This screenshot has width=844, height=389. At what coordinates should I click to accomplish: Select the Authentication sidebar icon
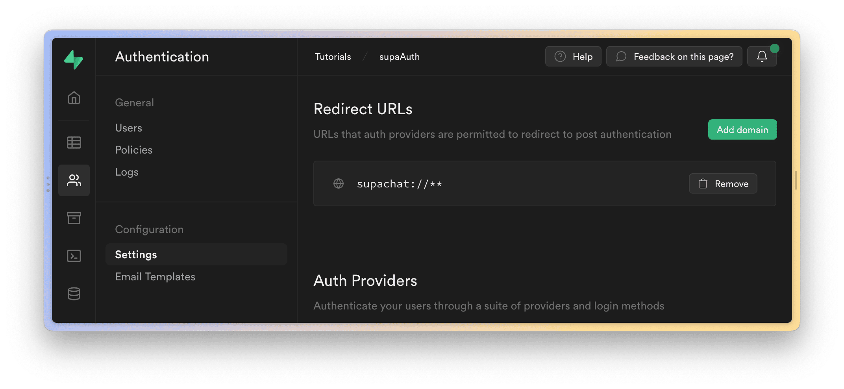click(74, 180)
